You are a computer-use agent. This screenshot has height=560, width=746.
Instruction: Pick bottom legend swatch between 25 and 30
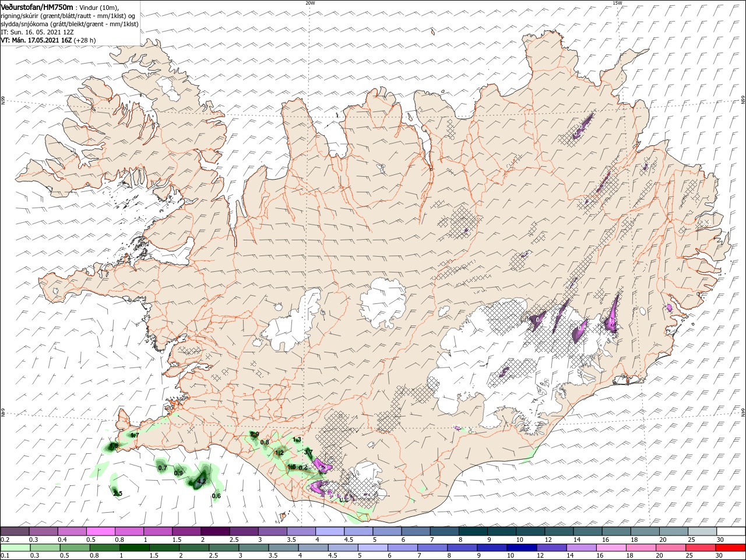click(701, 548)
